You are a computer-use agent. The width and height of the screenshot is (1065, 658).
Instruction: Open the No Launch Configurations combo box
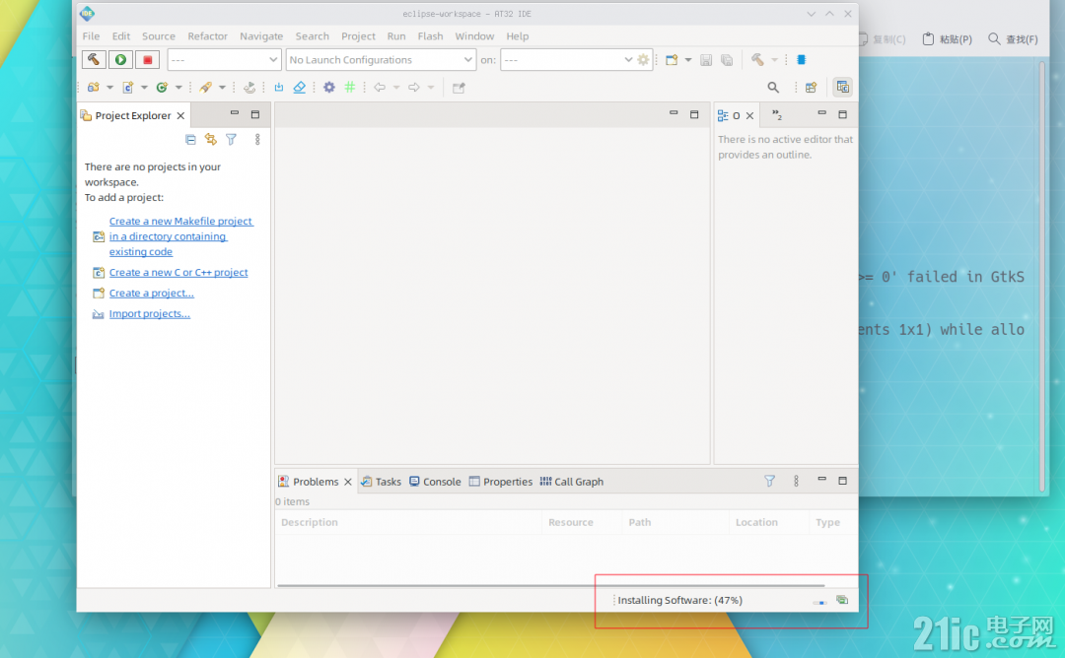coord(381,60)
